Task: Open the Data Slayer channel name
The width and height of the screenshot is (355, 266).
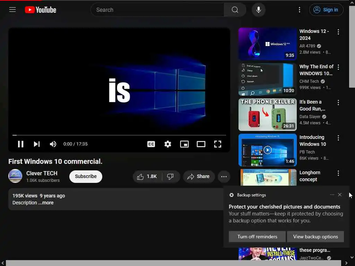Action: 310,116
